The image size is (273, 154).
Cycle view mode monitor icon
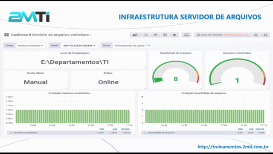[186, 35]
